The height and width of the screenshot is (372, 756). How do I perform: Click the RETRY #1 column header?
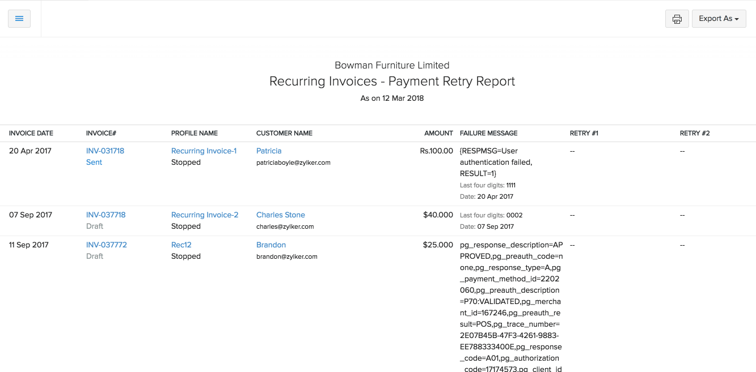[x=584, y=133]
